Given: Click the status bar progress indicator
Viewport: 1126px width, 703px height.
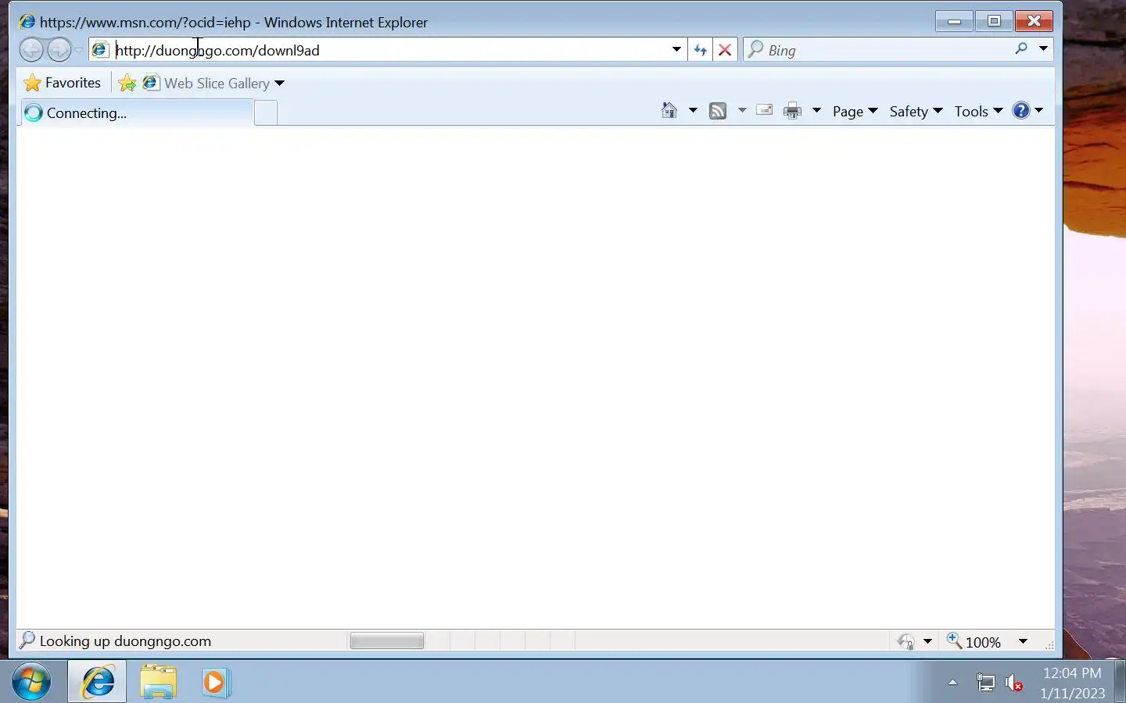Looking at the screenshot, I should (x=387, y=641).
